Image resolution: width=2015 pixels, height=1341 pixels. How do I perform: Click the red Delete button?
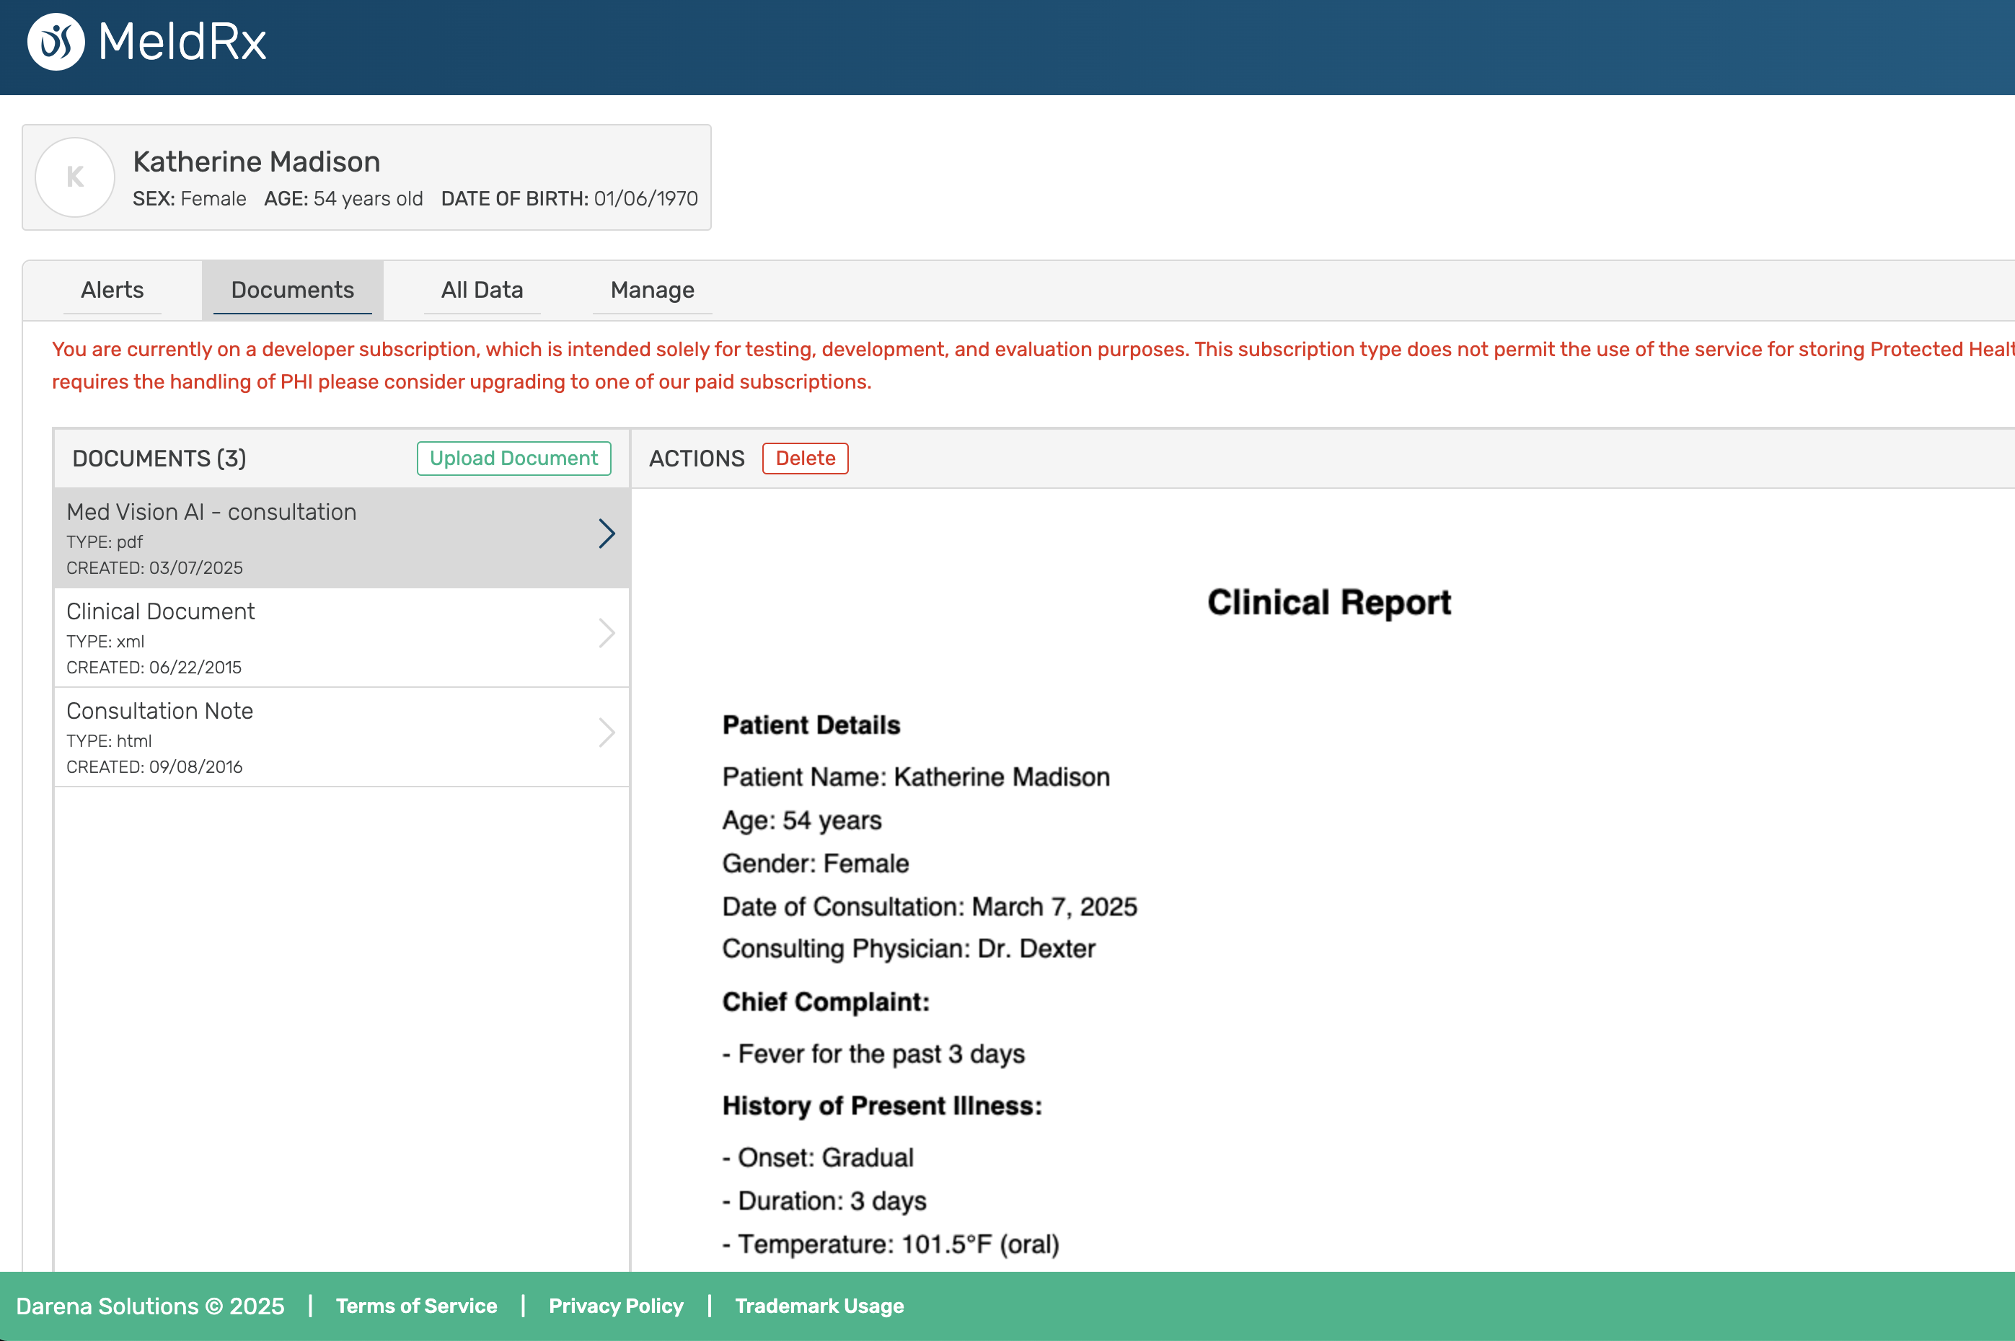point(805,459)
